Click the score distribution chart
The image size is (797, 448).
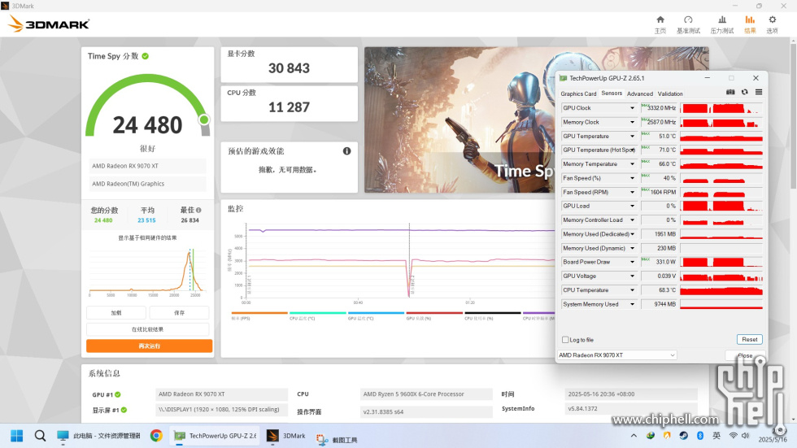[147, 272]
